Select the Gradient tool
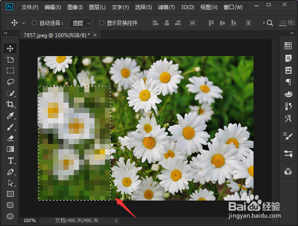 point(10,149)
